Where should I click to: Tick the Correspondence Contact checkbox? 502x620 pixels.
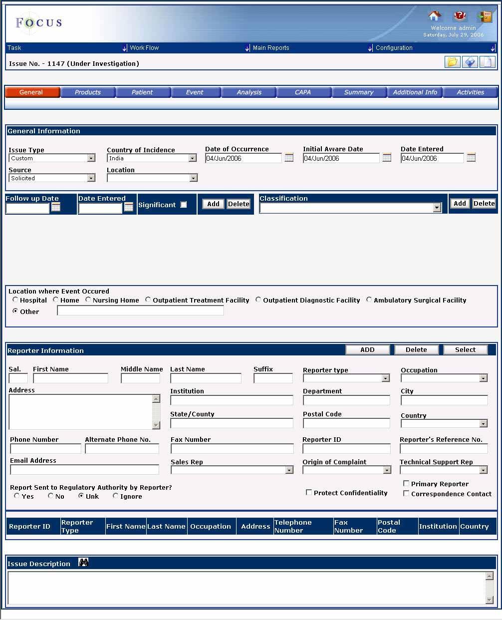[x=406, y=493]
